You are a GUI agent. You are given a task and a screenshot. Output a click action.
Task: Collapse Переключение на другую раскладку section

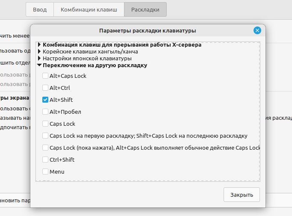coord(39,65)
